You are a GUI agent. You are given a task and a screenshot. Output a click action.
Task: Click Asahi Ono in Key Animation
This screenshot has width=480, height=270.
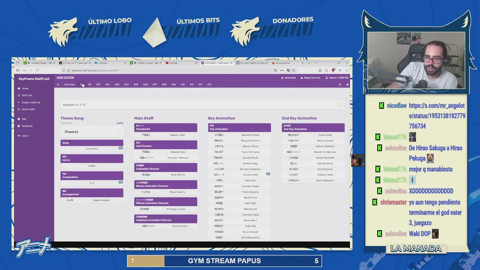(250, 180)
